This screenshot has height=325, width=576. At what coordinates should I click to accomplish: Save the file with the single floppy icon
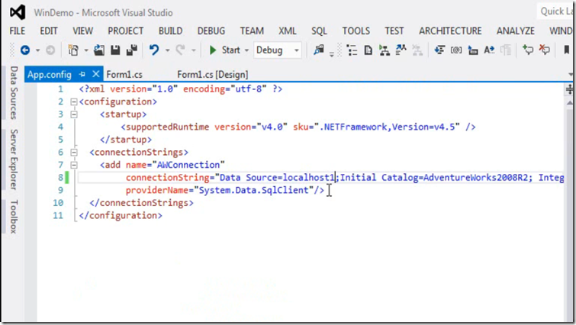click(115, 50)
